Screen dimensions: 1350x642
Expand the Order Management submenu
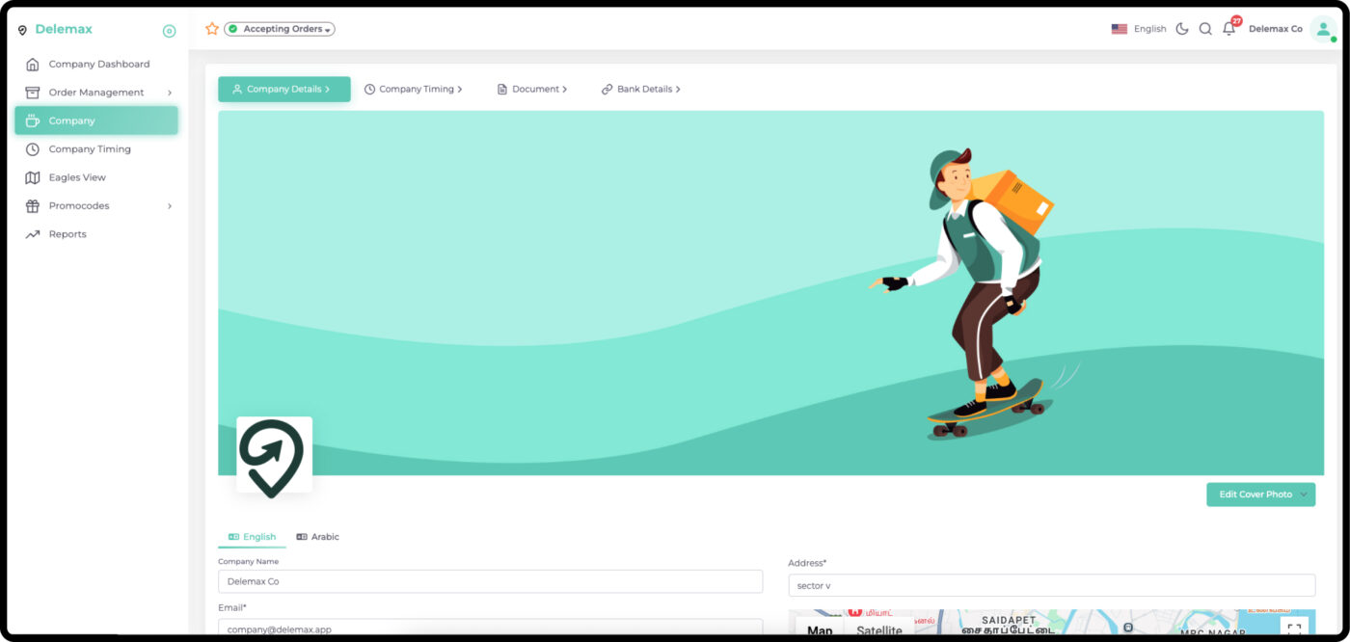(x=170, y=93)
